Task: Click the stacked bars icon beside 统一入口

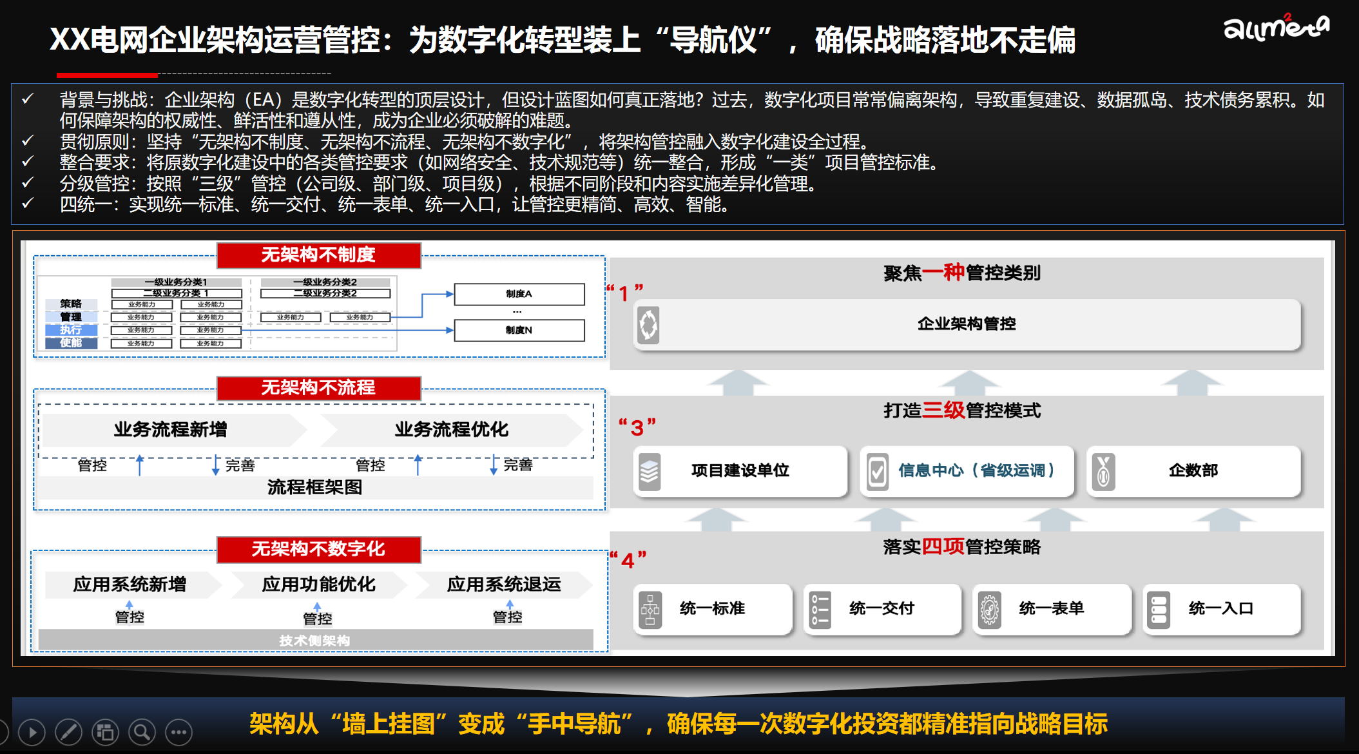Action: pos(1158,610)
